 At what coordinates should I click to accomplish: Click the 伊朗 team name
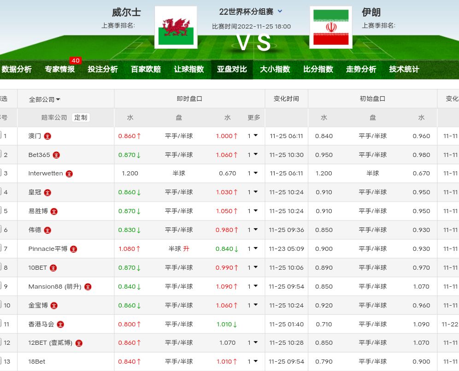point(371,12)
